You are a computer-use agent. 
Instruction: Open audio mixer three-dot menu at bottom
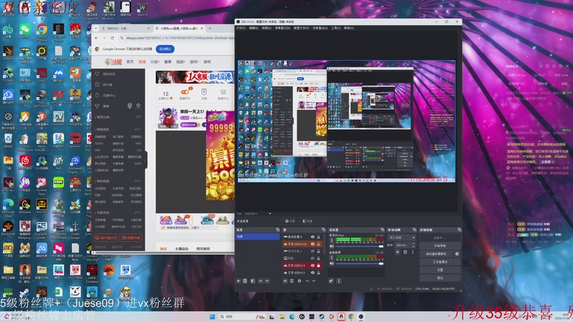(x=339, y=280)
